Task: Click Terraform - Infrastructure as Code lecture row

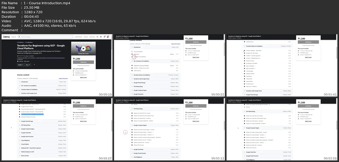Action: [x=155, y=68]
